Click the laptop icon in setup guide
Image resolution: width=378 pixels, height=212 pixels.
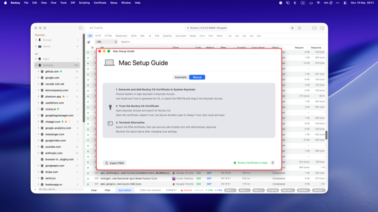click(x=109, y=63)
